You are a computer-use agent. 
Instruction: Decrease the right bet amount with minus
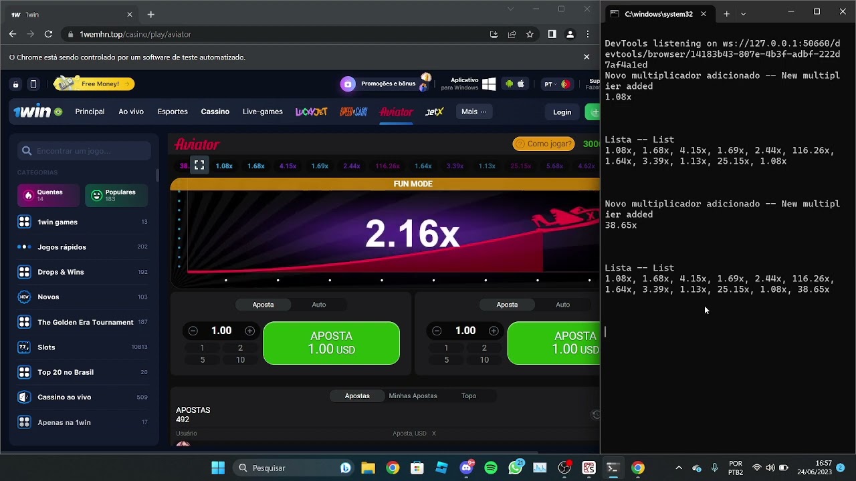point(437,331)
